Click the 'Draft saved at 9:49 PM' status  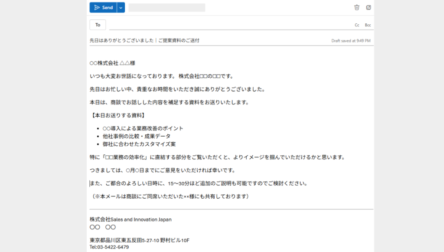click(x=351, y=41)
